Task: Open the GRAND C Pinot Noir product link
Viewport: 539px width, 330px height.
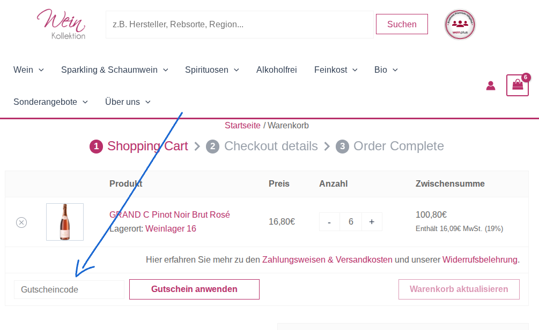Action: pos(169,214)
